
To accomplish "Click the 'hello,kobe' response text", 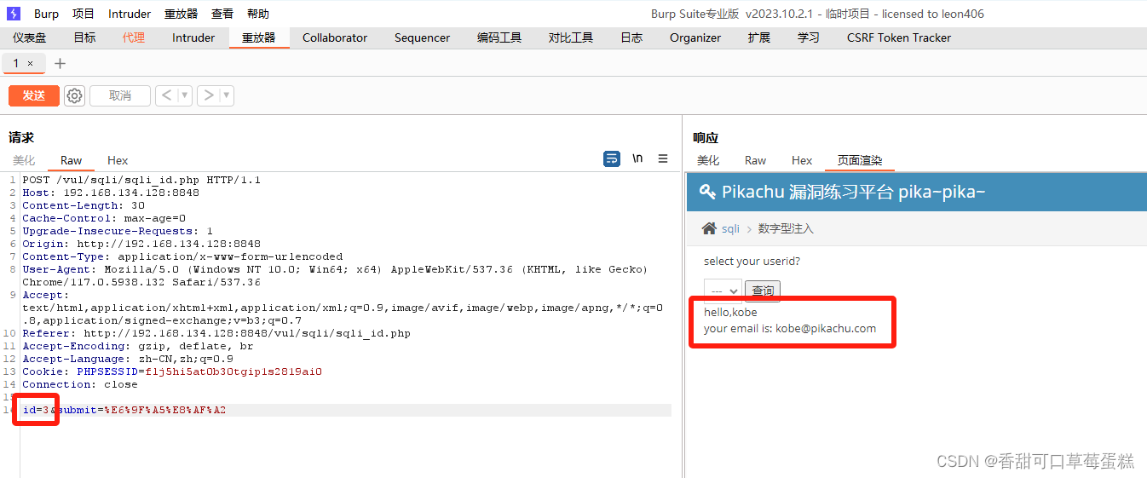I will (730, 313).
